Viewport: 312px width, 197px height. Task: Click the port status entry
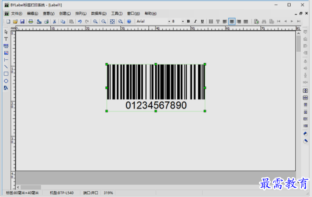pyautogui.click(x=91, y=193)
